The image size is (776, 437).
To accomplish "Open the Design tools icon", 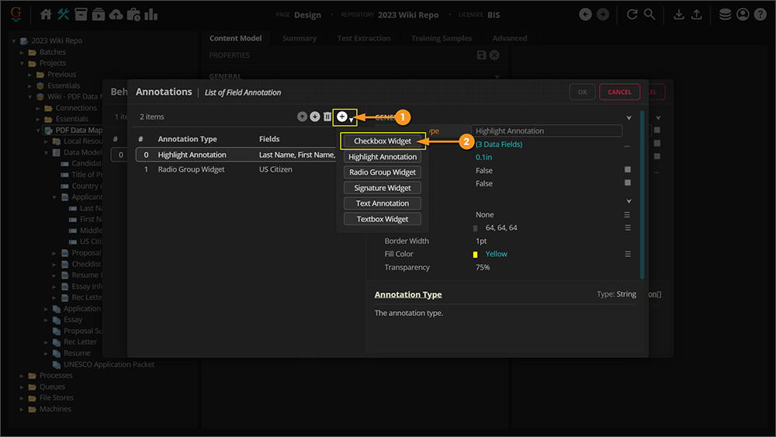I will [64, 15].
